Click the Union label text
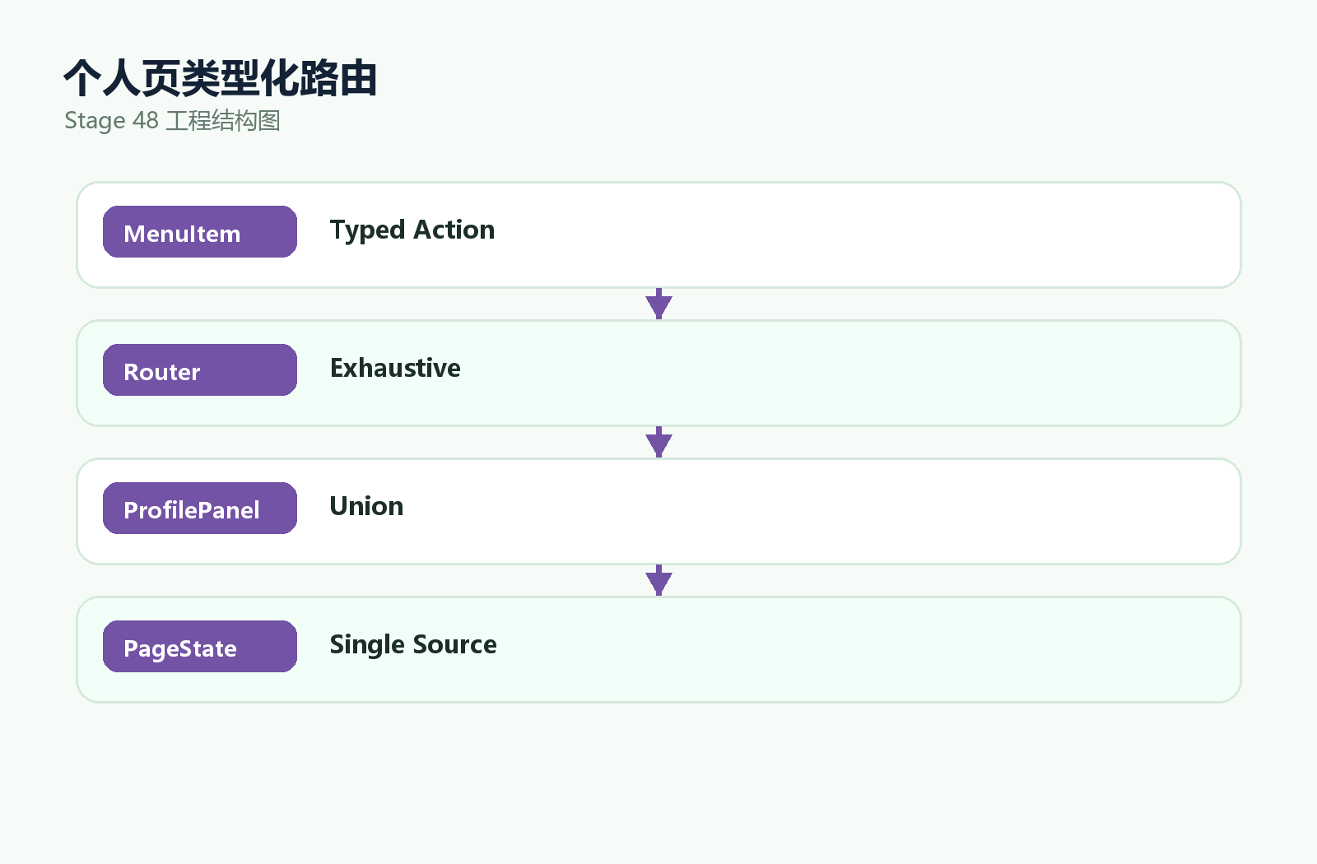 pyautogui.click(x=366, y=506)
